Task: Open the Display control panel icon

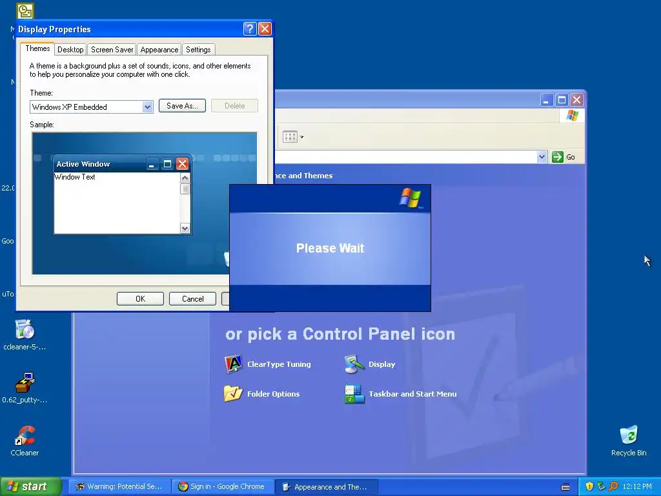Action: pos(354,364)
